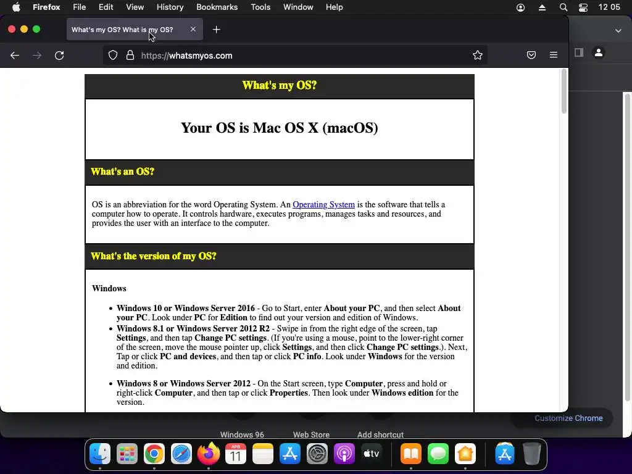Open Apple TV from the dock
Image resolution: width=632 pixels, height=474 pixels.
tap(371, 454)
